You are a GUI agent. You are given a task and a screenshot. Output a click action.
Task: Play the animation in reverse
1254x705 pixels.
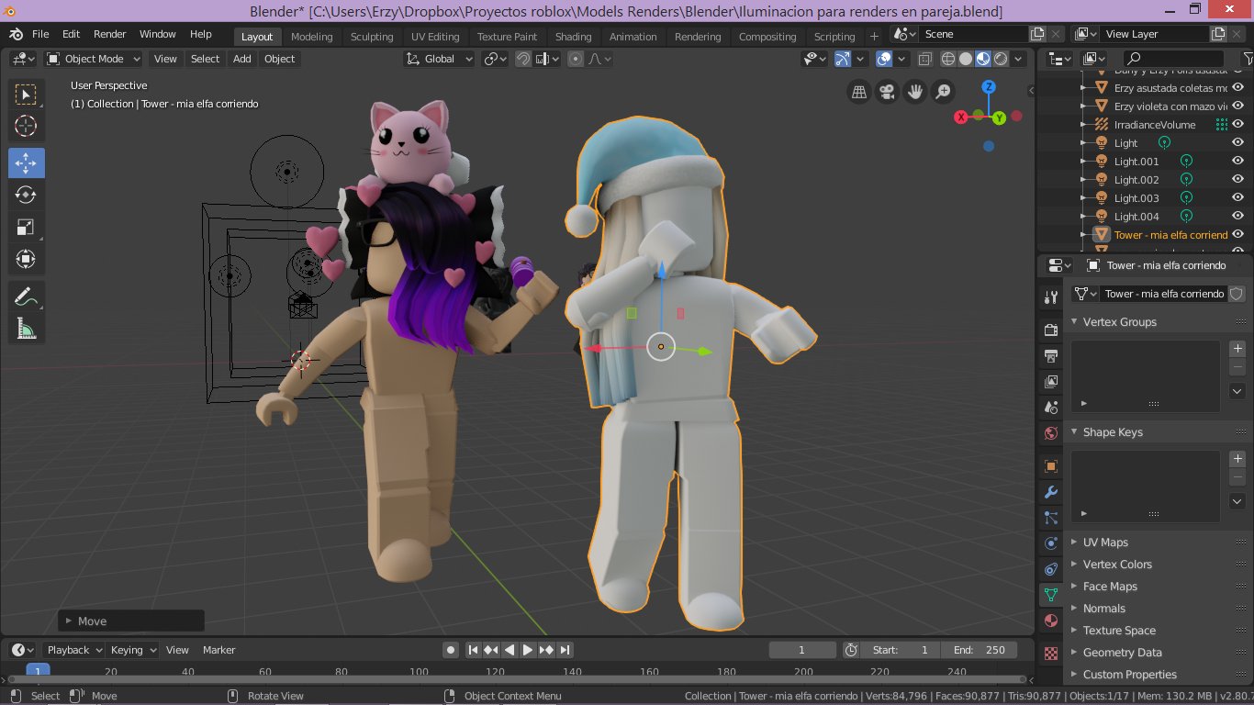509,650
